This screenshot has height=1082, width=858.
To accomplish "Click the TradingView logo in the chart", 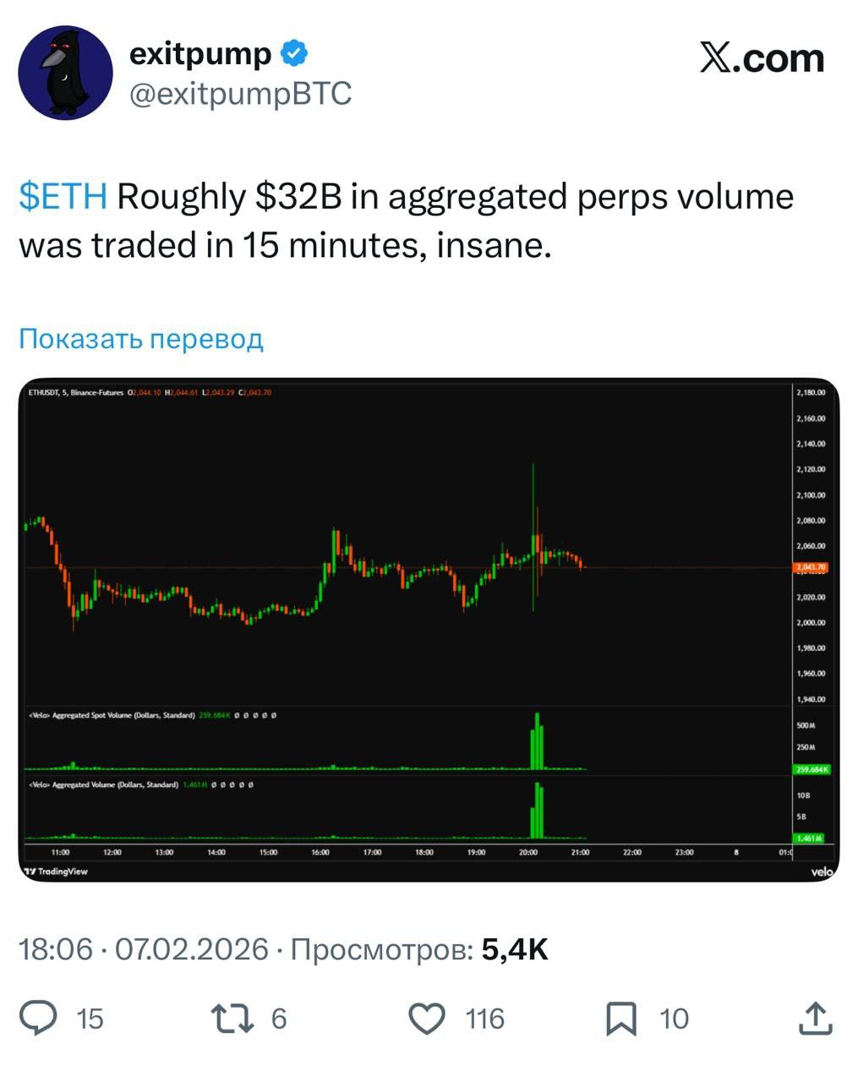I will click(57, 872).
